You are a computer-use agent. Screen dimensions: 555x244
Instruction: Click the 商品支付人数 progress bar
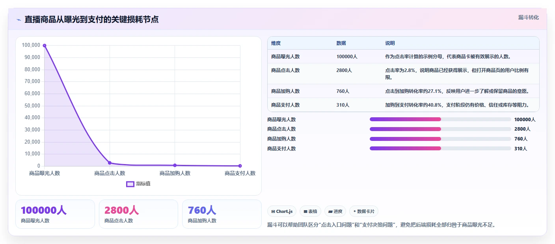440,148
